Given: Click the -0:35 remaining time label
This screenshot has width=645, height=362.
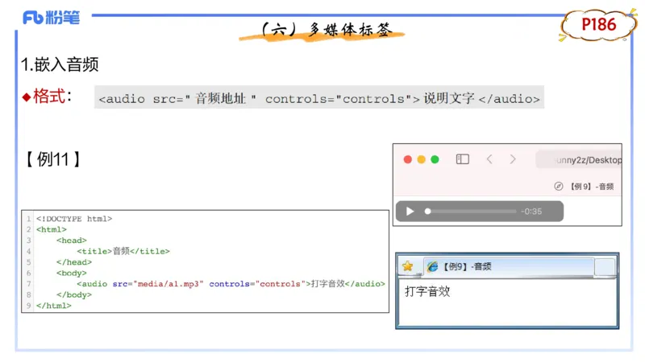Looking at the screenshot, I should point(531,212).
